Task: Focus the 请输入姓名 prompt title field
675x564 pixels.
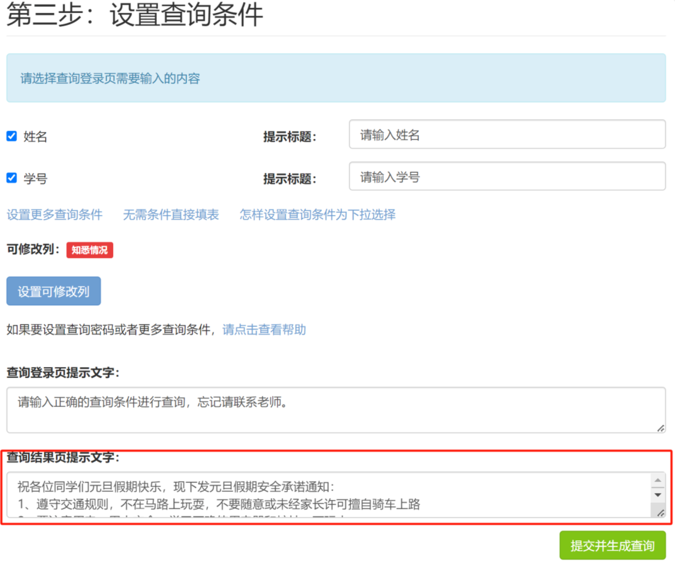Action: point(507,135)
